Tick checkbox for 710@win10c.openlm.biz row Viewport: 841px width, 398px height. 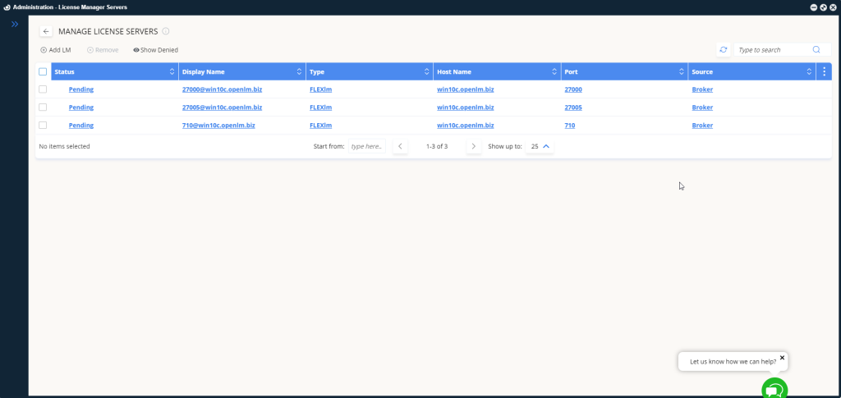43,126
